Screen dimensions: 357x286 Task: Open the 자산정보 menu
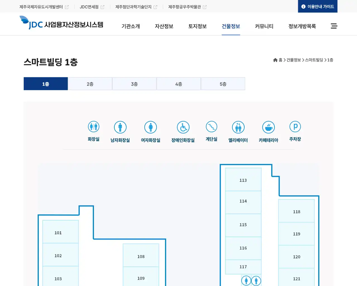[x=164, y=26]
